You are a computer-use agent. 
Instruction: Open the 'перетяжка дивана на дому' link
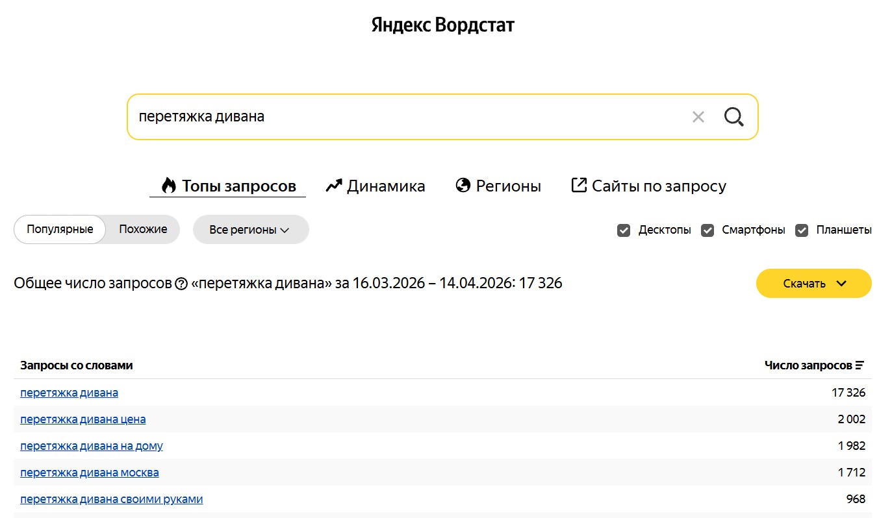[x=92, y=446]
